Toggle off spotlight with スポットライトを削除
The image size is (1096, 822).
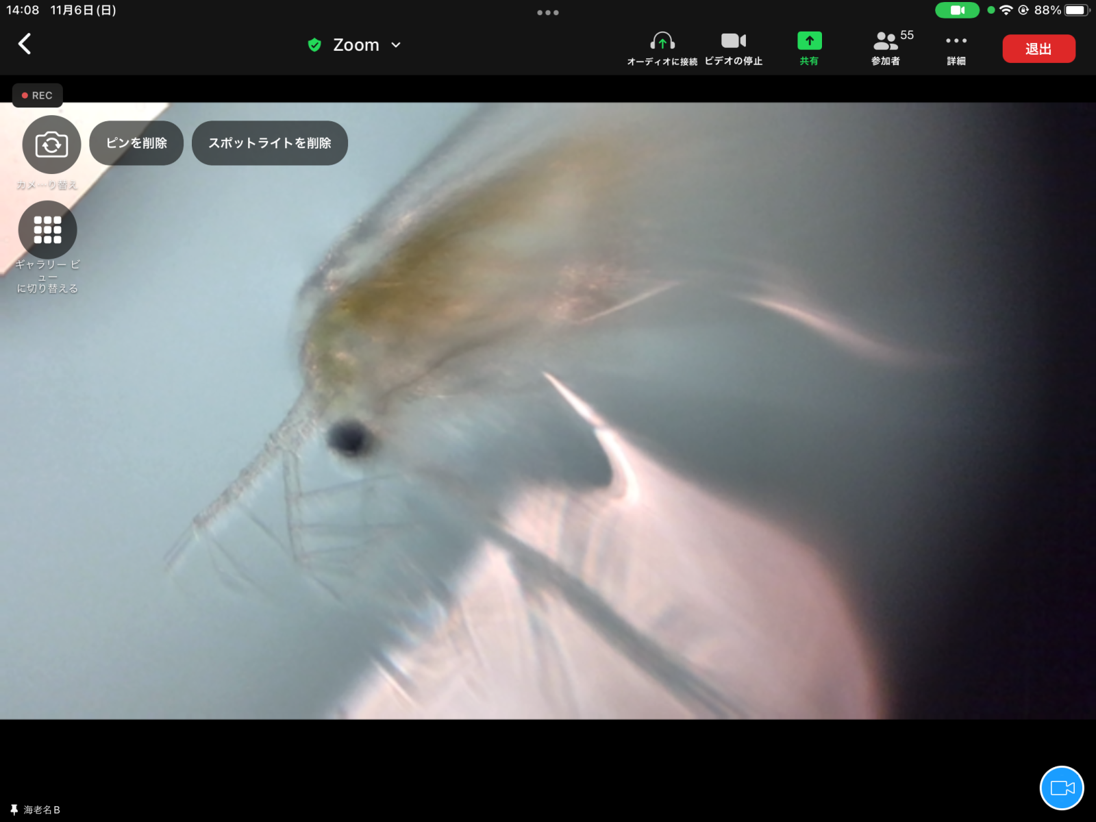(x=270, y=143)
